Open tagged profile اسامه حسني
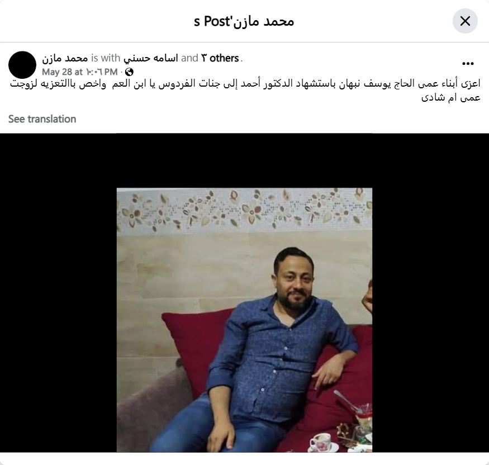Viewport: 489px width, 465px height. coord(151,58)
